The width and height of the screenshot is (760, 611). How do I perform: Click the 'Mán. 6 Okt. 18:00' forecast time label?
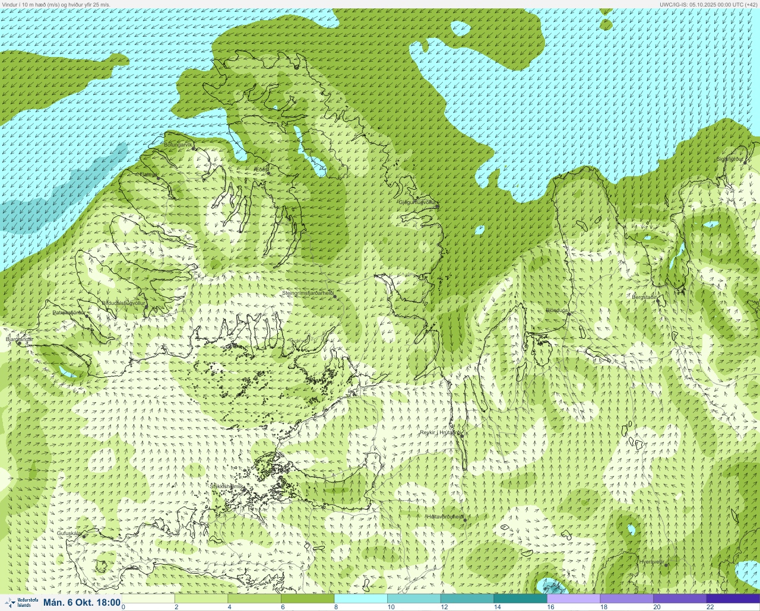point(82,603)
